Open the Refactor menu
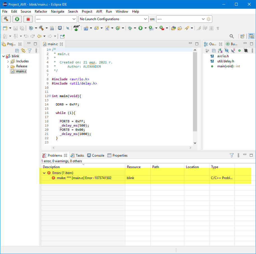This screenshot has width=256, height=254. pos(41,12)
